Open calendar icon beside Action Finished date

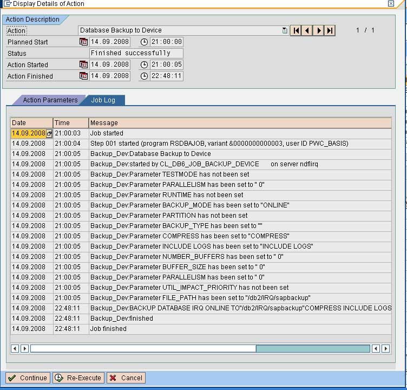pos(83,76)
